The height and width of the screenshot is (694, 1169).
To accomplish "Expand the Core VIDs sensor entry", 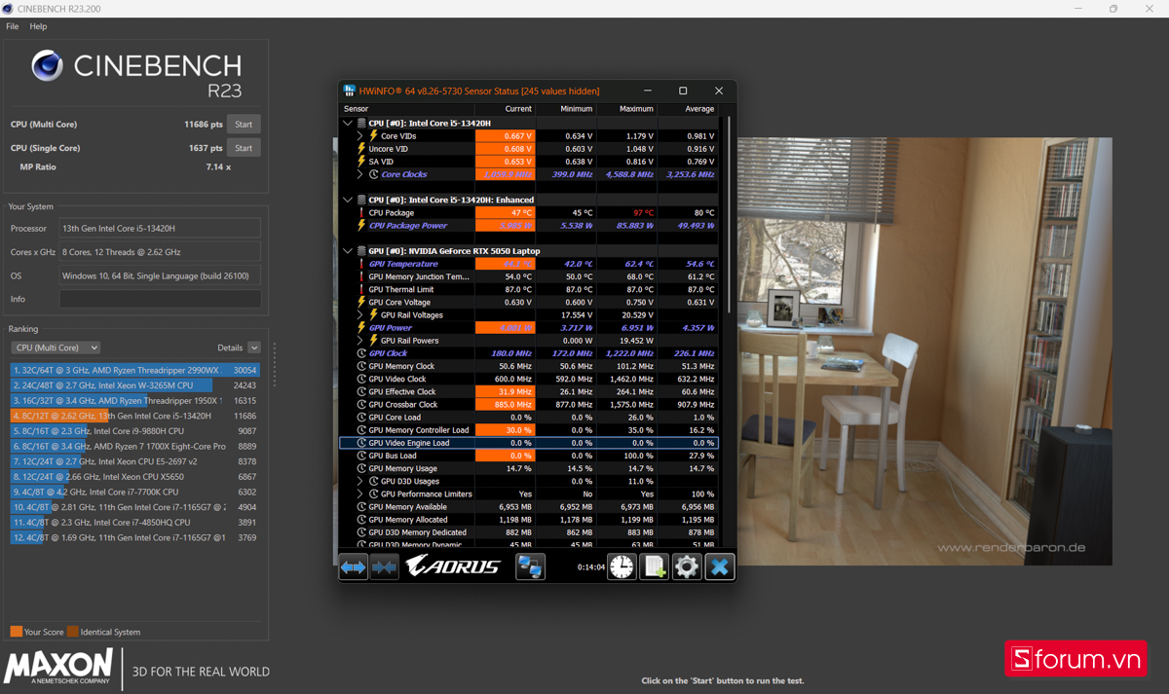I will (x=360, y=136).
